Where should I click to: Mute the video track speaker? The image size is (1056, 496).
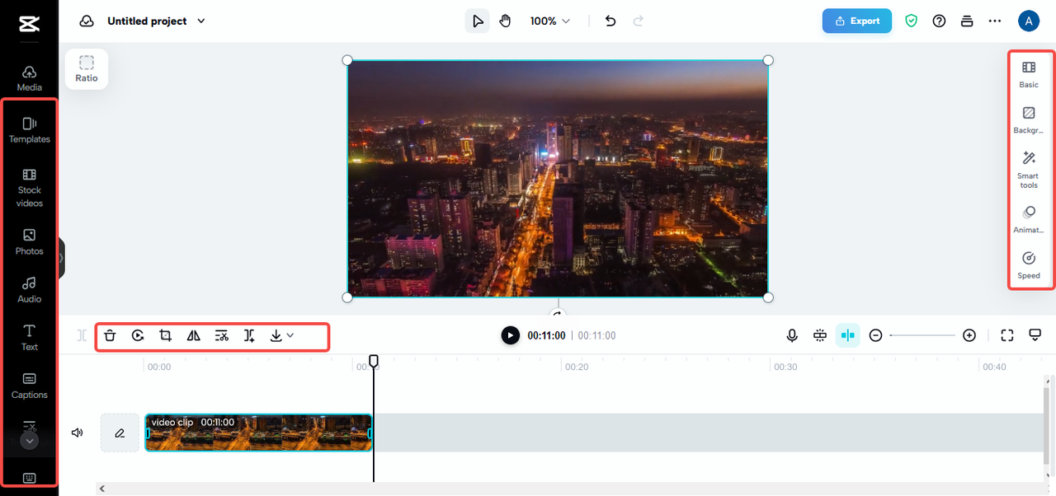coord(78,433)
